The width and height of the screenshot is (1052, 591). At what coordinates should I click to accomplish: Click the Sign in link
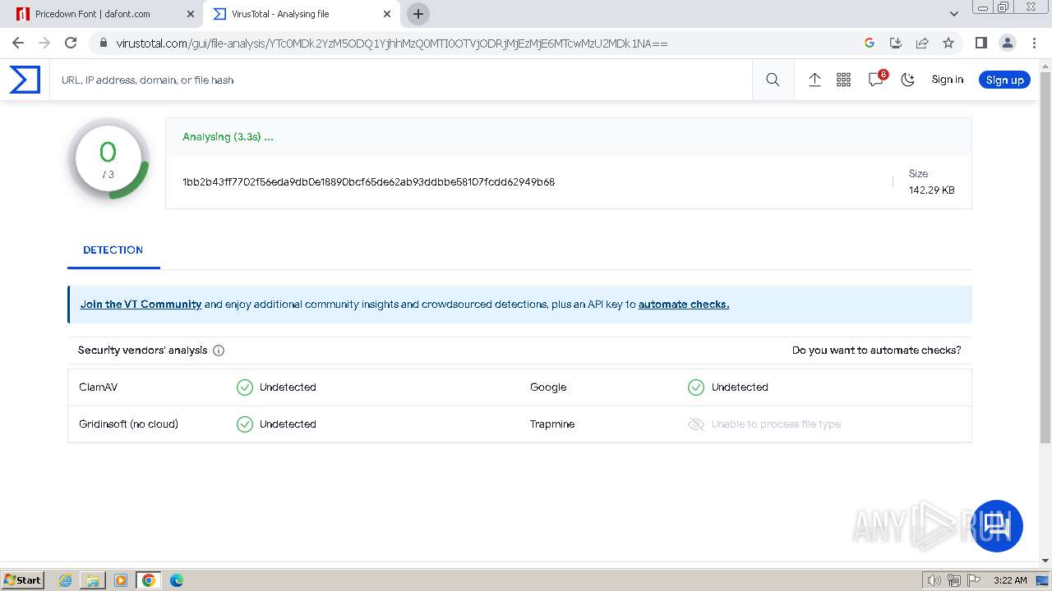point(947,80)
